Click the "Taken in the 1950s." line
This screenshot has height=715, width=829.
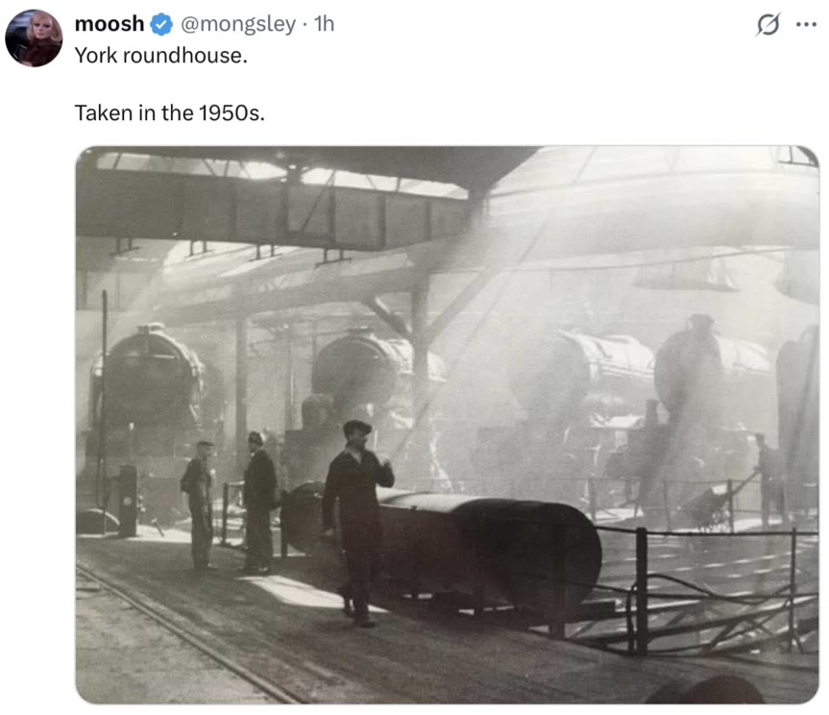click(169, 112)
